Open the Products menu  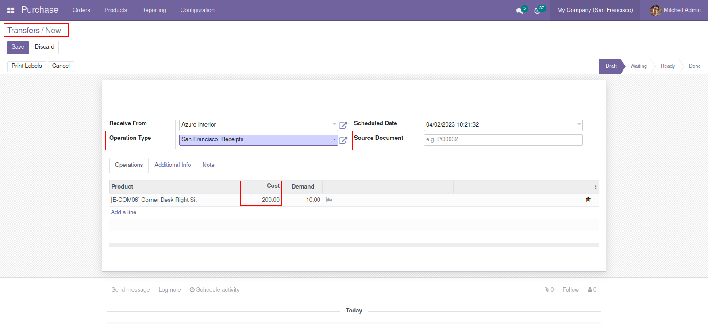[x=115, y=10]
